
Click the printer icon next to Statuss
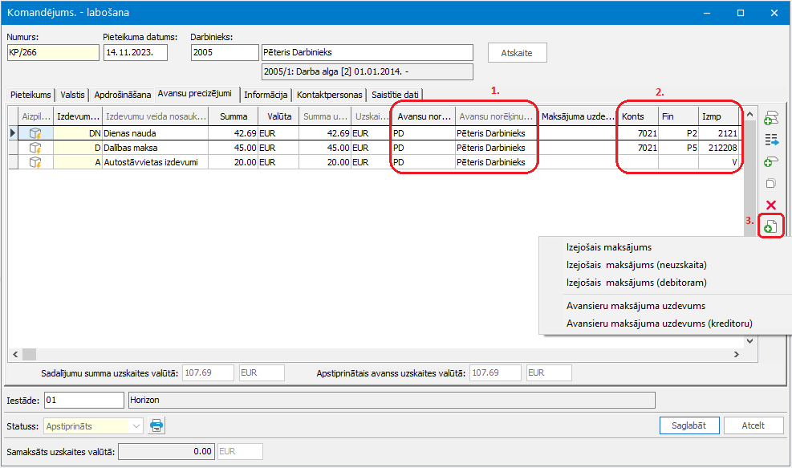tap(156, 425)
